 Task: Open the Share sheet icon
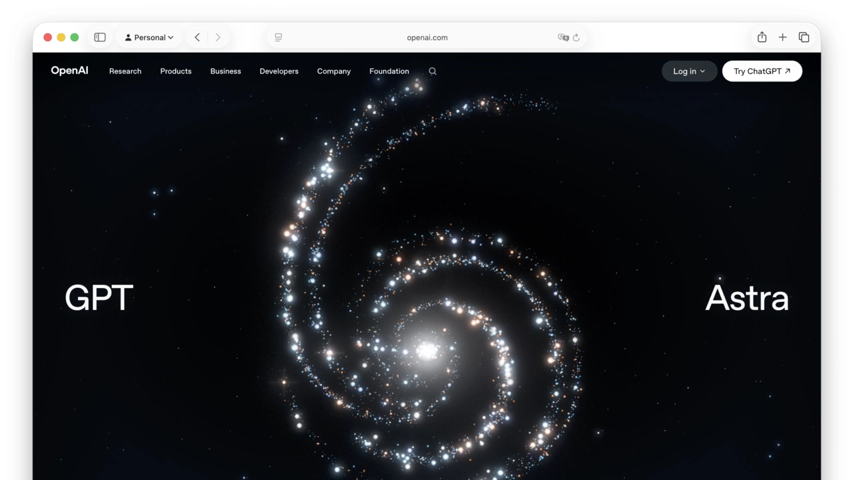(x=762, y=37)
